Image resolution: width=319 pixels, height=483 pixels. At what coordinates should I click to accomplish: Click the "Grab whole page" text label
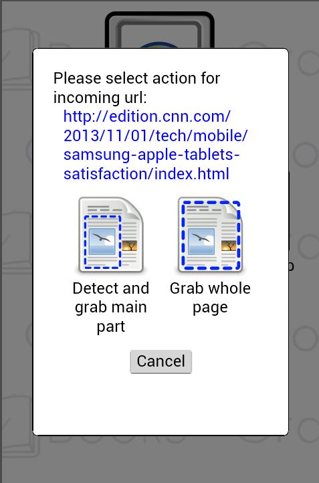[x=210, y=298]
